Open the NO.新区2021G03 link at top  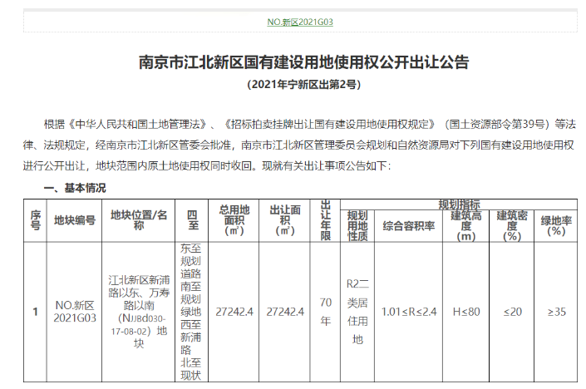[x=300, y=21]
